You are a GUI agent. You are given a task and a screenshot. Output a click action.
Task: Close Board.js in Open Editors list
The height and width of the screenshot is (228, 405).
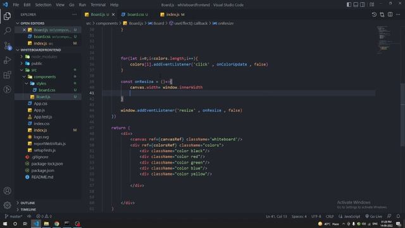24,30
